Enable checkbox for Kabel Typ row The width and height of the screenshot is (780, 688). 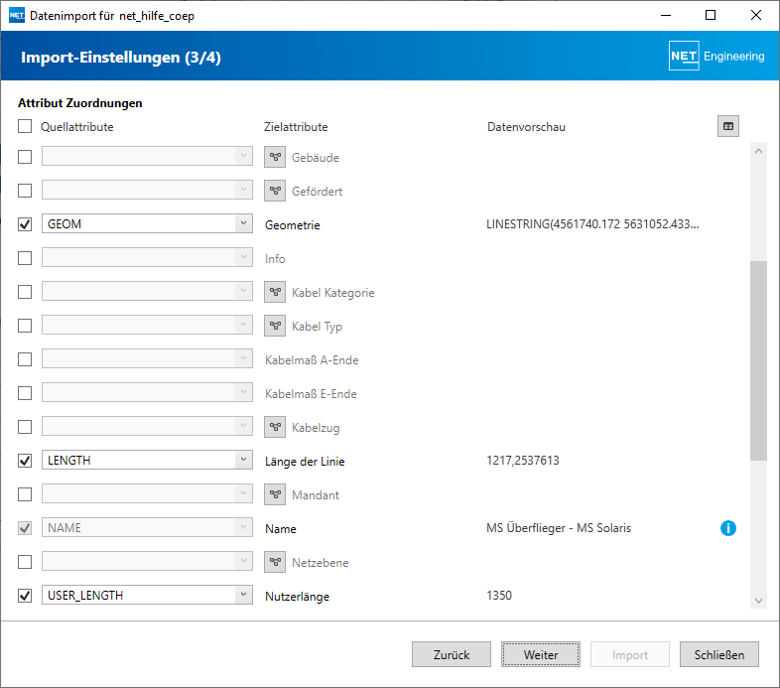coord(25,326)
